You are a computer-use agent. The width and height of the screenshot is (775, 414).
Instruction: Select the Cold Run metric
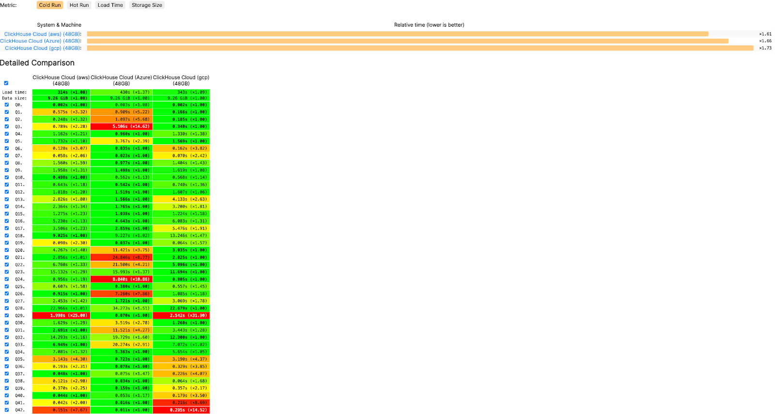point(49,5)
